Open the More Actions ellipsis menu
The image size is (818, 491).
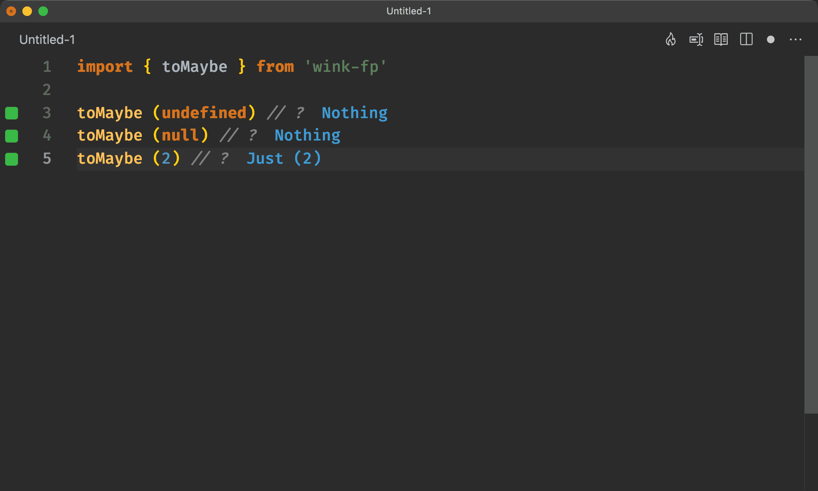tap(796, 40)
